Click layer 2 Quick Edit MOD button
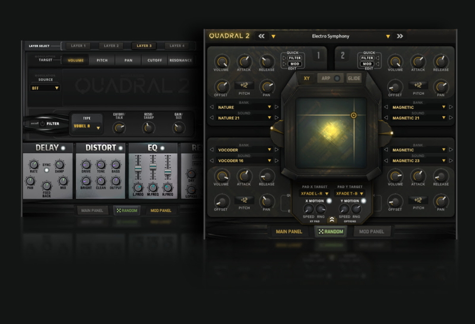475x324 pixels. pyautogui.click(x=367, y=64)
